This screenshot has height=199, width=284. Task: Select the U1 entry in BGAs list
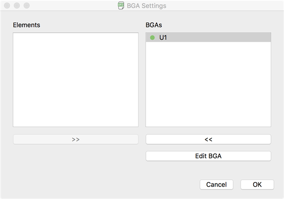click(163, 38)
